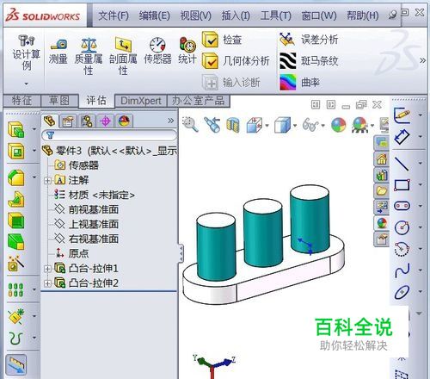Select 上视基准面 top plane
The width and height of the screenshot is (430, 379).
coord(87,224)
